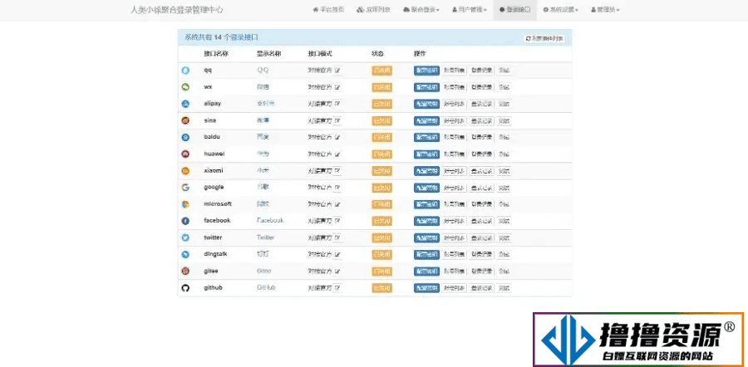748x367 pixels.
Task: Click the Microsoft logo icon
Action: click(185, 204)
